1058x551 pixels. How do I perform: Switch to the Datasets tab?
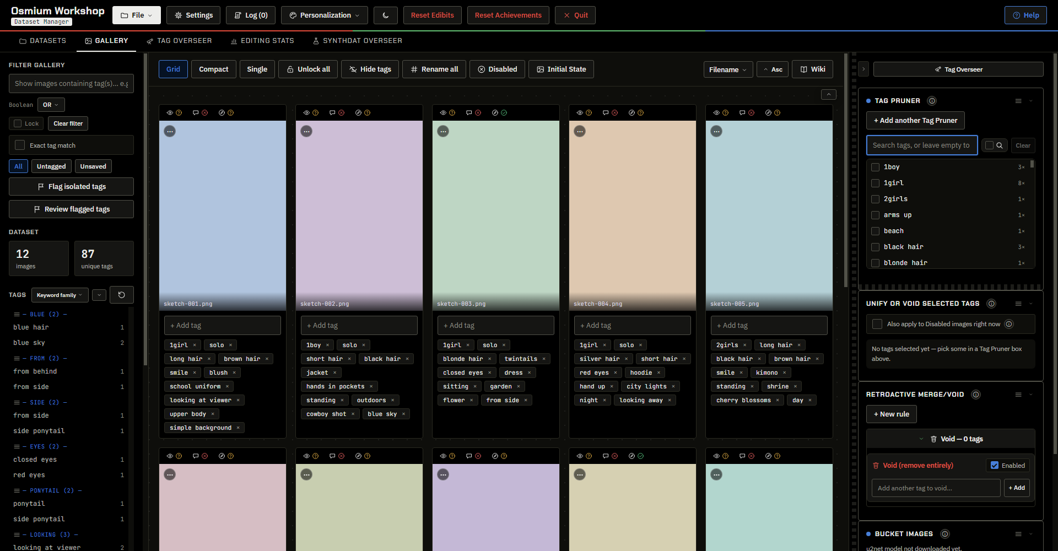[42, 41]
